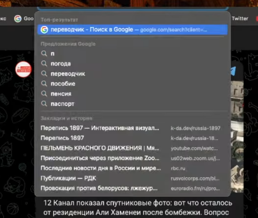Viewport: 258px width, 218px height.
Task: Click URL 'k-da.dev/russia-1897' text
Action: pyautogui.click(x=195, y=128)
